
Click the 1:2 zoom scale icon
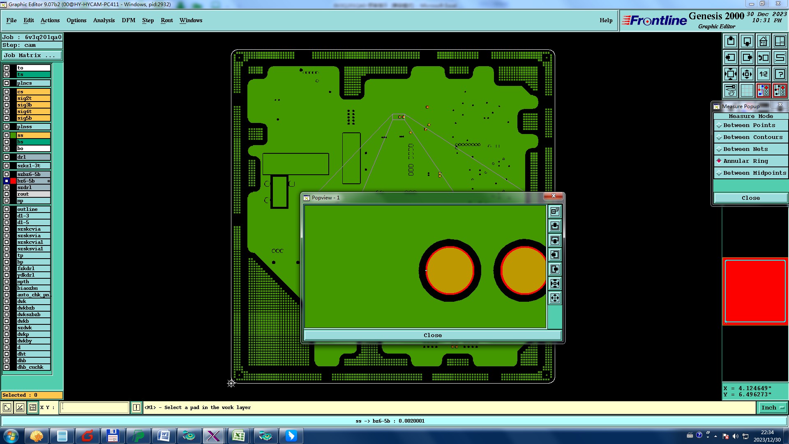click(763, 74)
